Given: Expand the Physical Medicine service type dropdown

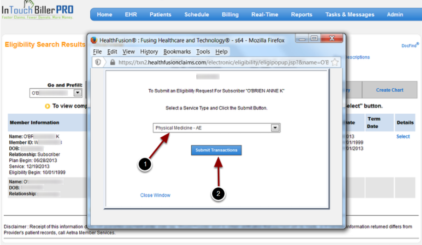Looking at the screenshot, I should (275, 128).
